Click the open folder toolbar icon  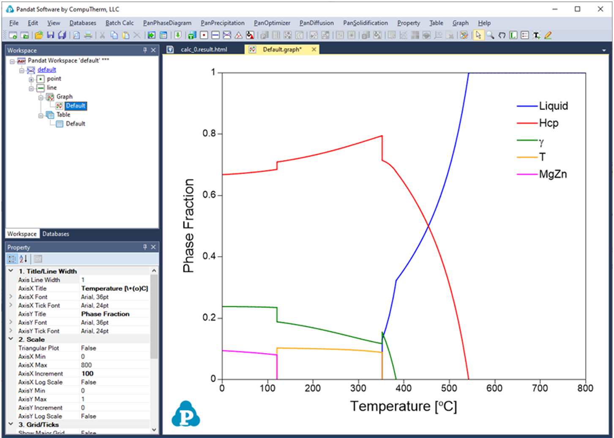tap(39, 35)
